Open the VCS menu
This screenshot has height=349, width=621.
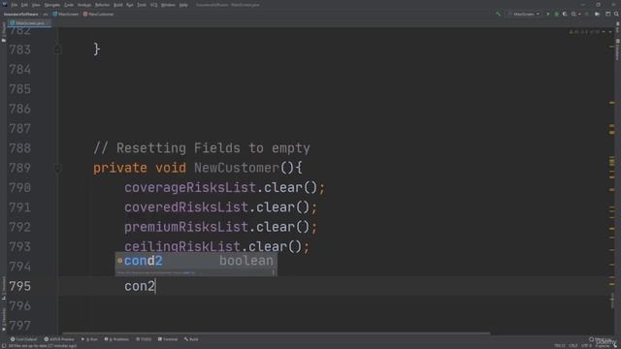click(x=153, y=5)
